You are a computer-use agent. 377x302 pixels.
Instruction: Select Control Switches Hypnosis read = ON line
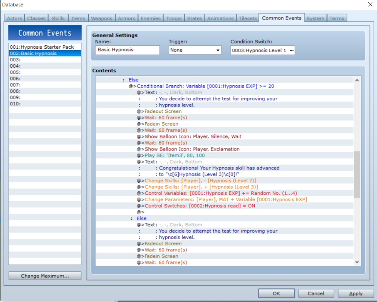point(225,206)
